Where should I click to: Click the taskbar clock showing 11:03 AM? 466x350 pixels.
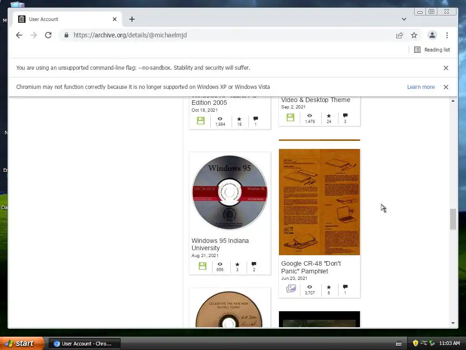(x=449, y=343)
